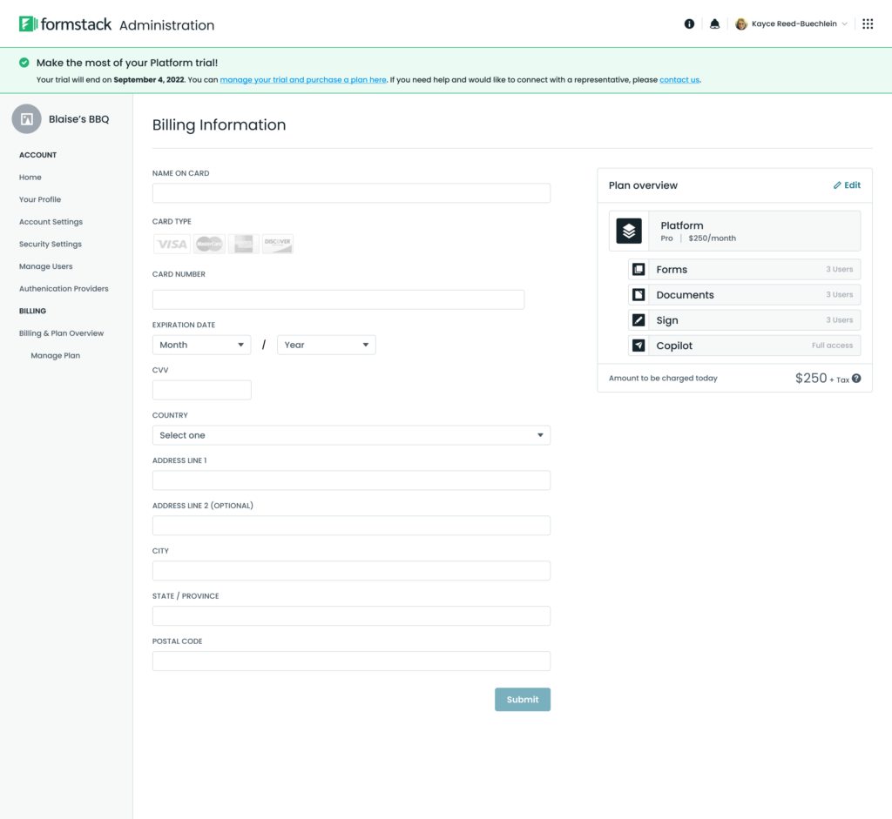Click the tax help question mark icon

point(856,379)
